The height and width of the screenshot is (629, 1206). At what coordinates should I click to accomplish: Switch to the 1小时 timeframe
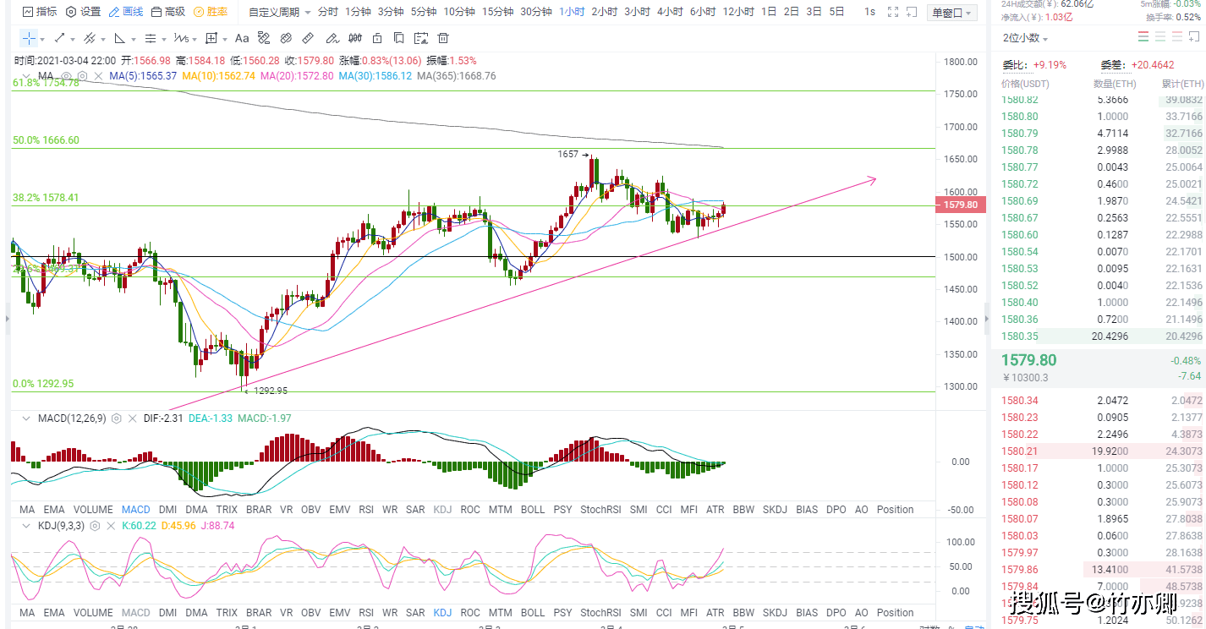(x=572, y=12)
